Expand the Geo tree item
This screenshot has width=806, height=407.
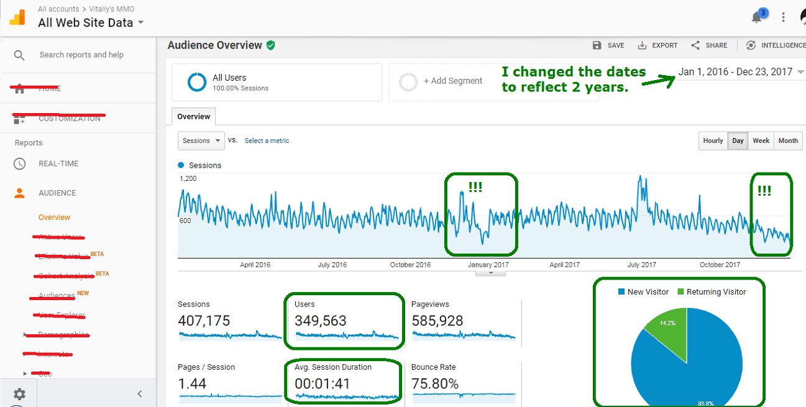tap(25, 374)
